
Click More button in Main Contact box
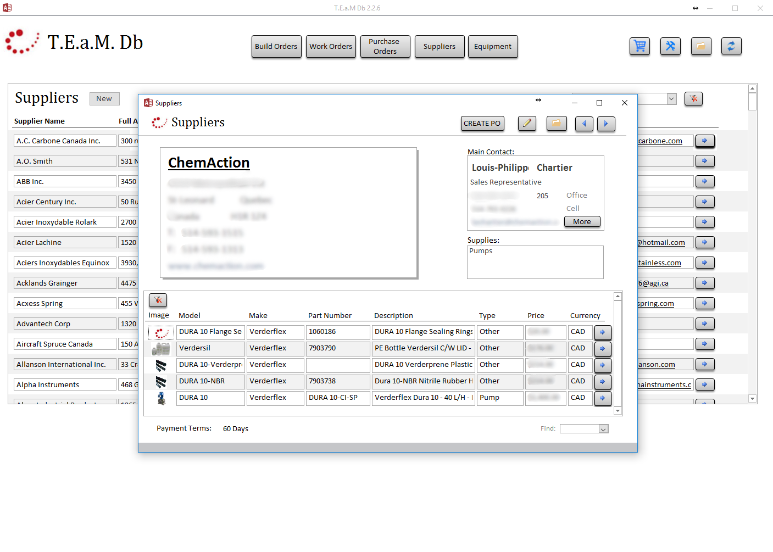[582, 222]
